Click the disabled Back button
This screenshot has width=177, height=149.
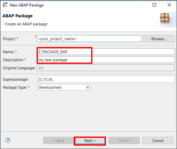pos(59,140)
